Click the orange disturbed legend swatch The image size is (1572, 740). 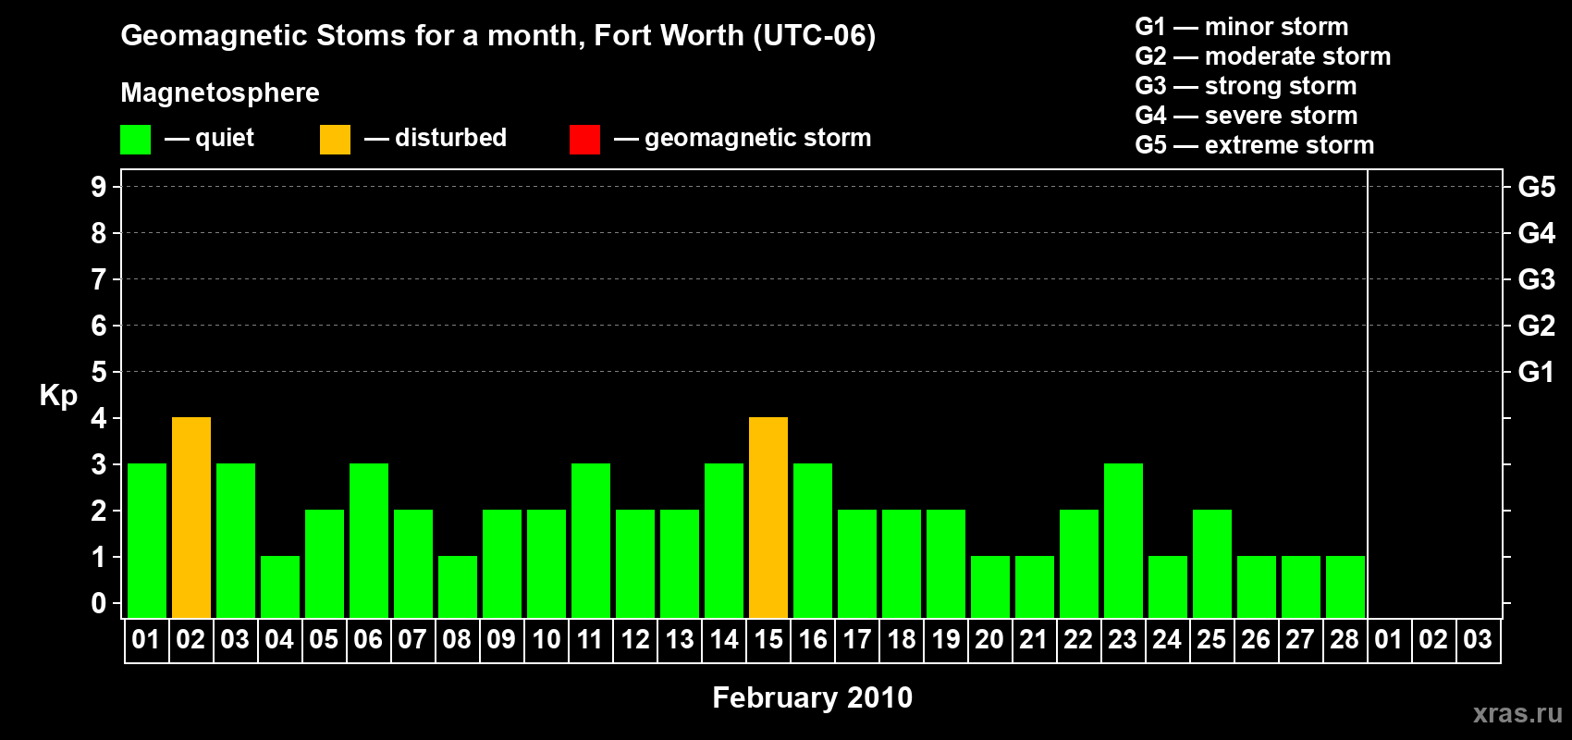(x=335, y=140)
